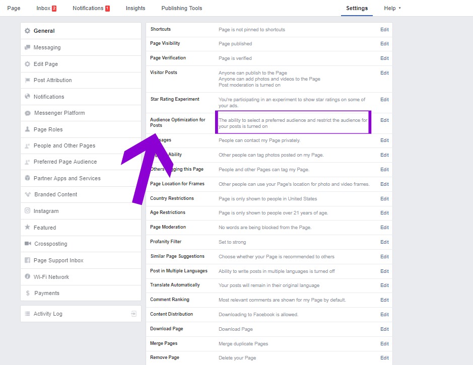The image size is (473, 365).
Task: Click the Instagram camera icon
Action: point(27,210)
